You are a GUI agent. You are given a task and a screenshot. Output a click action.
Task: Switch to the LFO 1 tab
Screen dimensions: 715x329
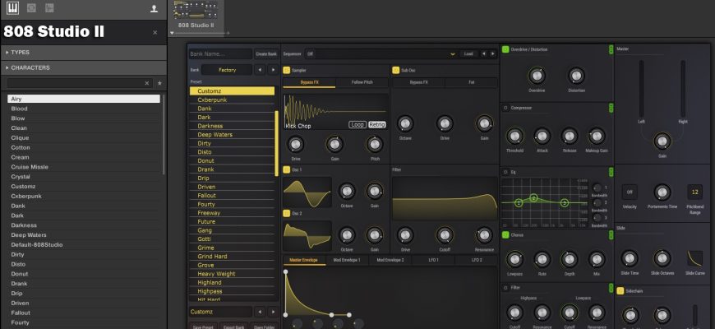click(431, 260)
